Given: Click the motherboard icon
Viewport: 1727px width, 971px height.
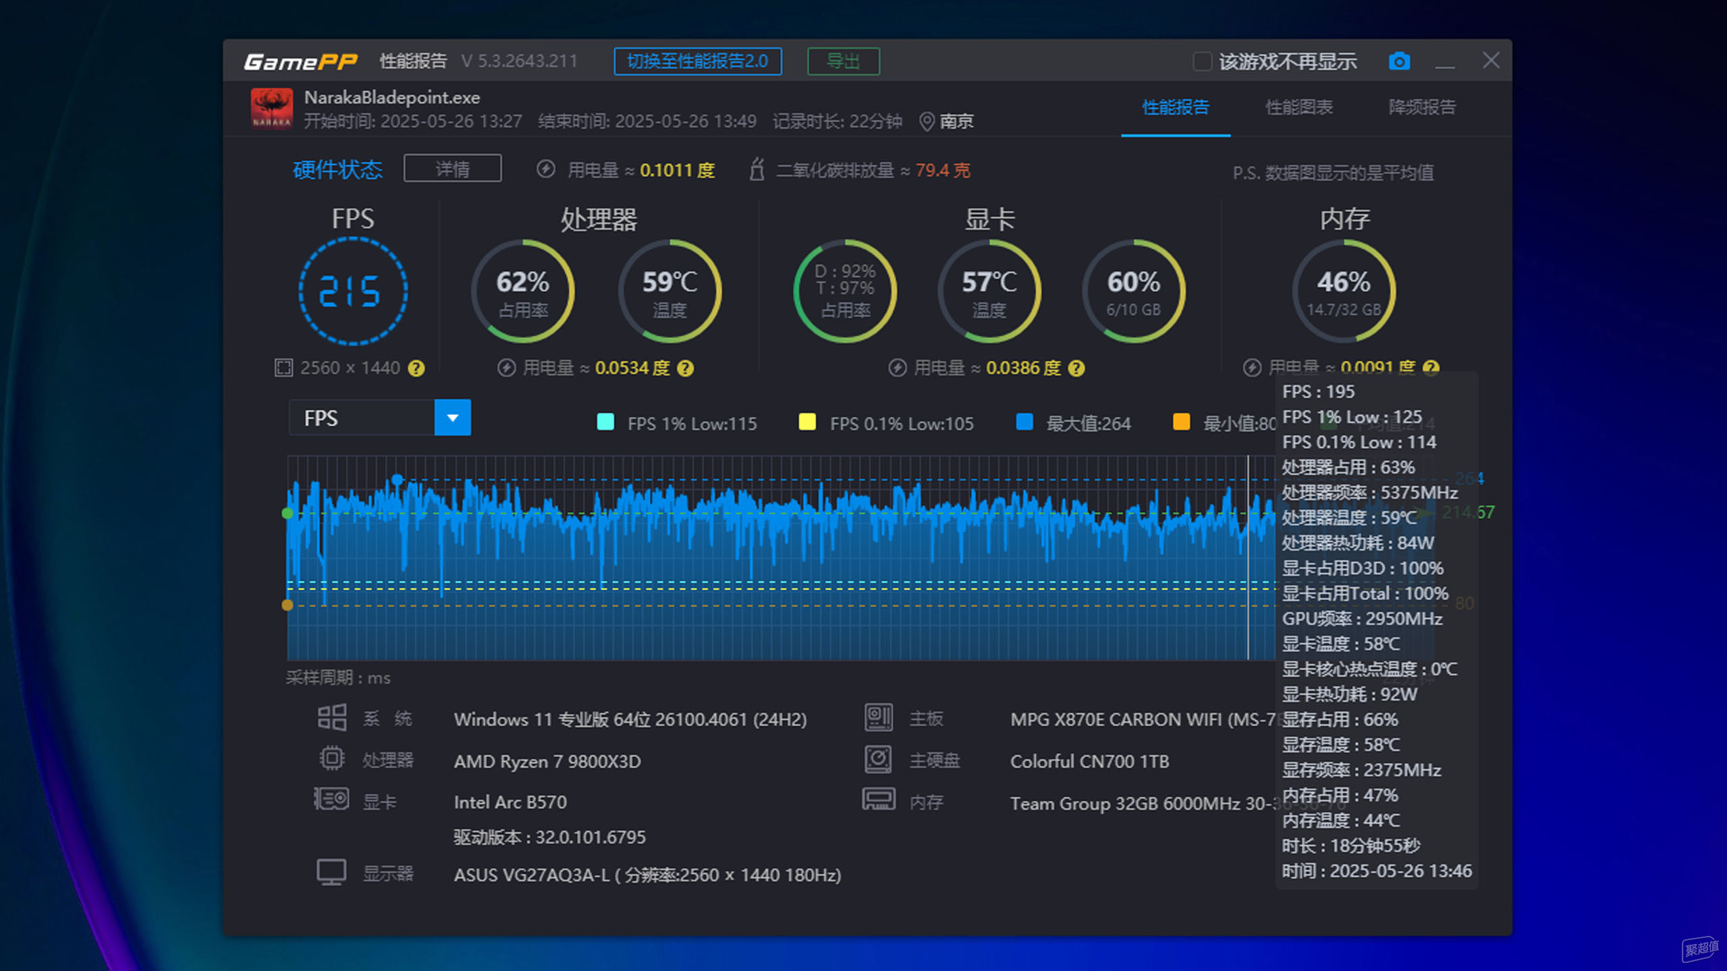Looking at the screenshot, I should click(x=878, y=718).
